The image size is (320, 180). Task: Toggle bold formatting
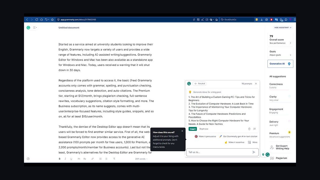pyautogui.click(x=60, y=159)
